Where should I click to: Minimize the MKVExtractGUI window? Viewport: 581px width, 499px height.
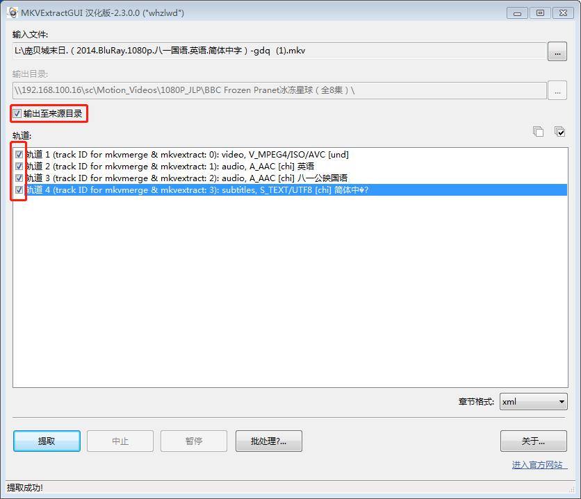(x=517, y=13)
